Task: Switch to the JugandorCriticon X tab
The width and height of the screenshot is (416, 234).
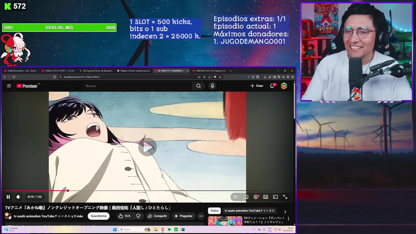Action: [96, 71]
